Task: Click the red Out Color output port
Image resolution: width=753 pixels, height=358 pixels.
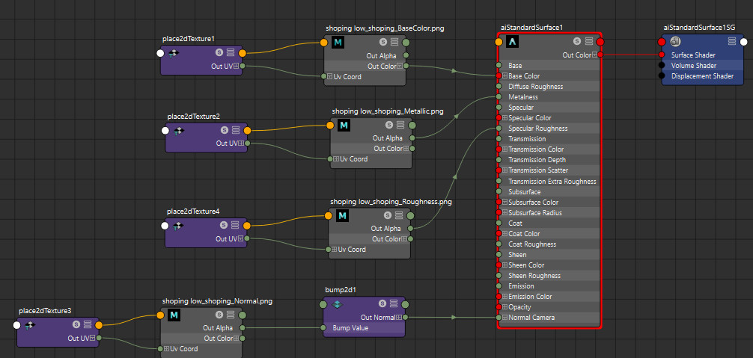Action: [600, 55]
